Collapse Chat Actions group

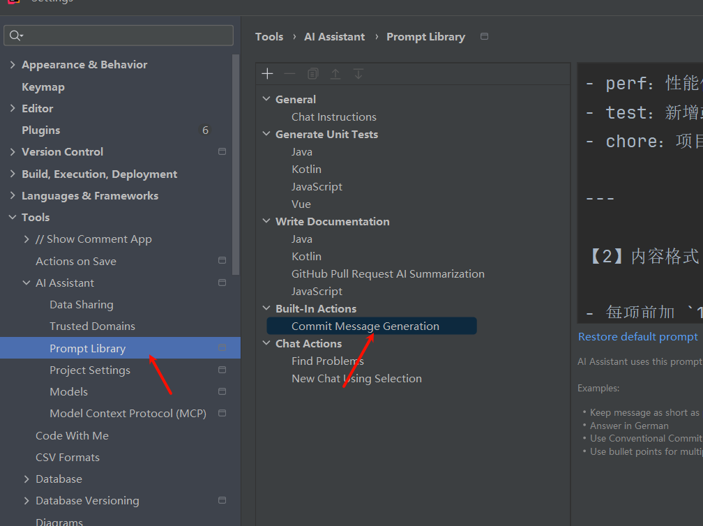coord(266,343)
